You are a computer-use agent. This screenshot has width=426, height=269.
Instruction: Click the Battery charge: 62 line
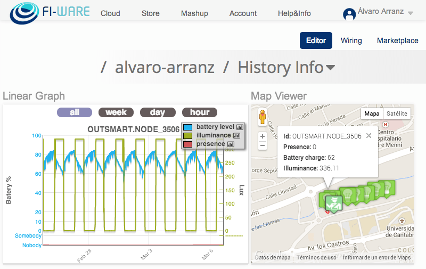[309, 158]
